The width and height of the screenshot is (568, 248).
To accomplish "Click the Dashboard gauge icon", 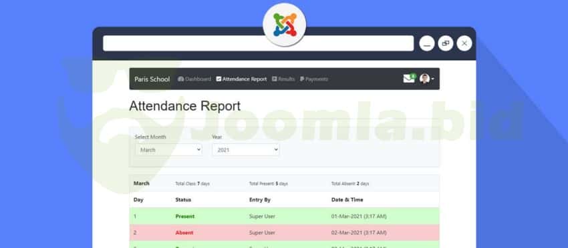I will point(181,79).
